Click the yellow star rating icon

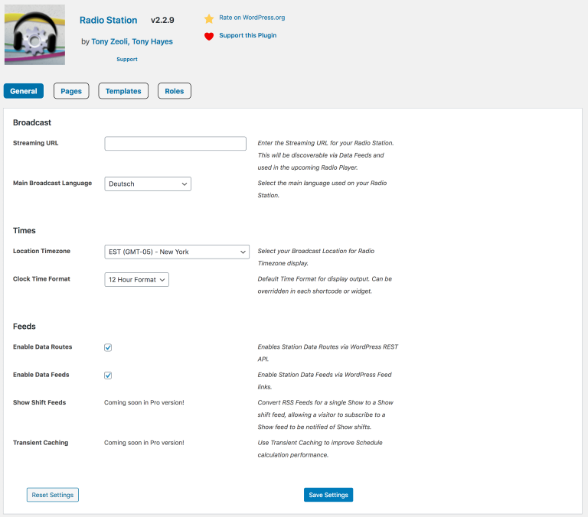pos(208,18)
